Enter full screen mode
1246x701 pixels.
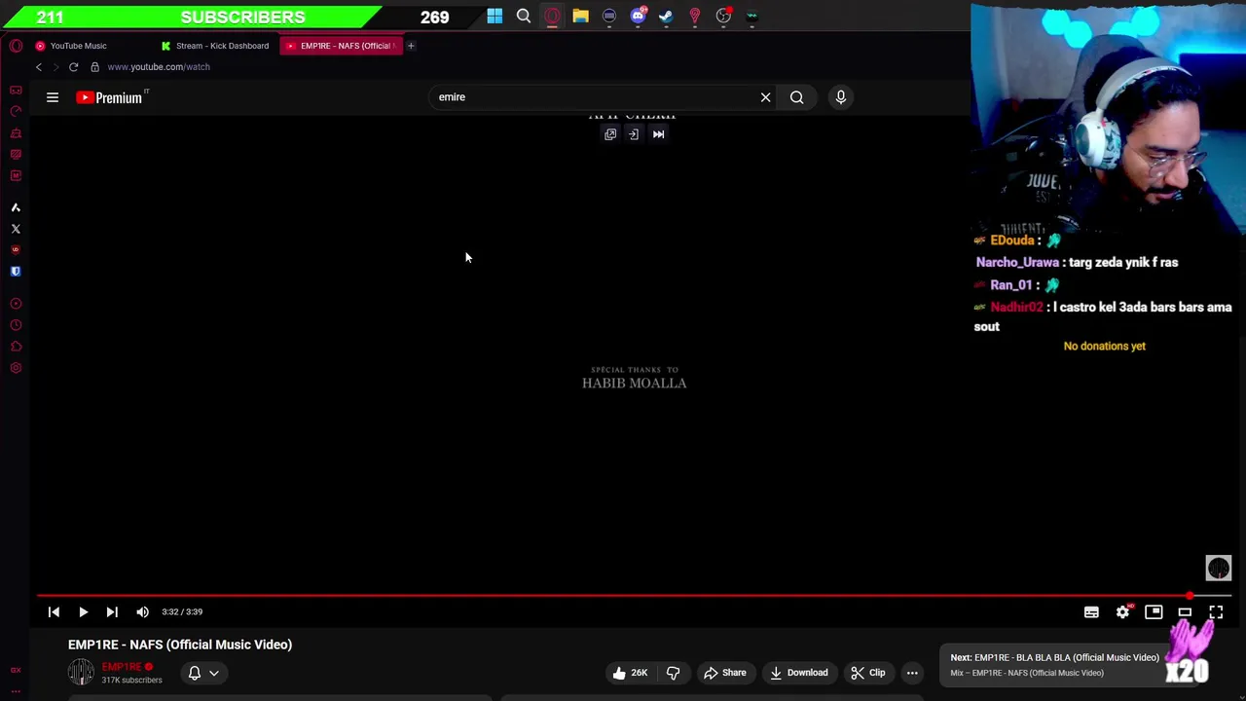click(1216, 611)
